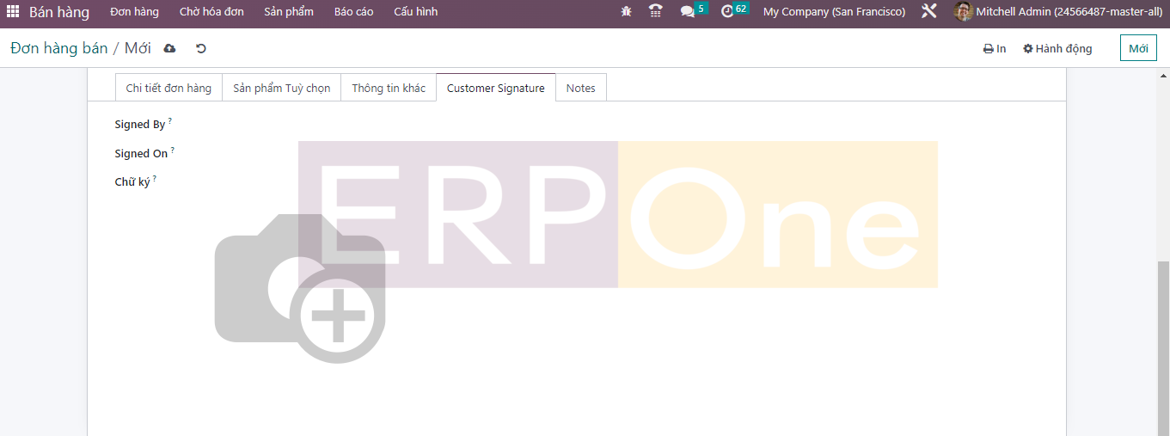Open the activities clock icon
Screen dimensions: 1170x436
coord(727,12)
